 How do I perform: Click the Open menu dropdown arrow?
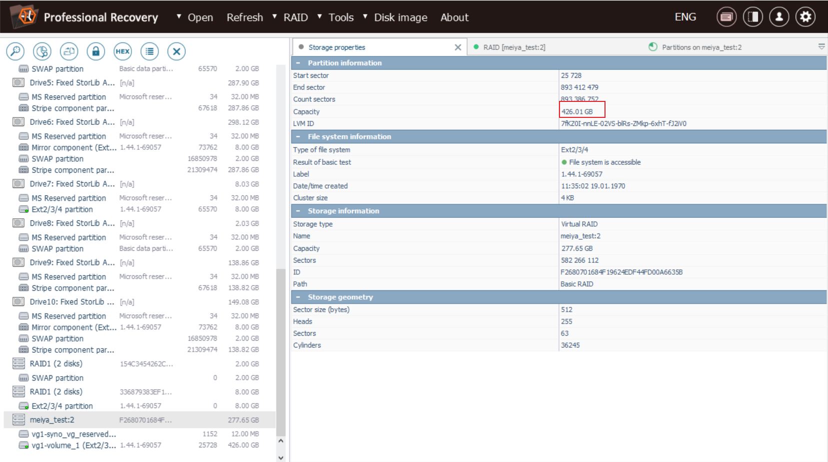point(179,16)
